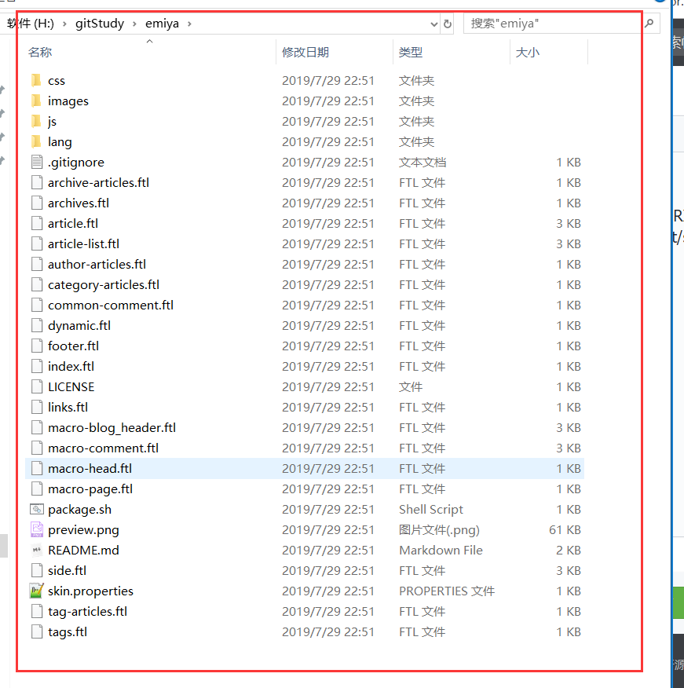Select file links.ftl
The image size is (684, 688).
coord(68,407)
